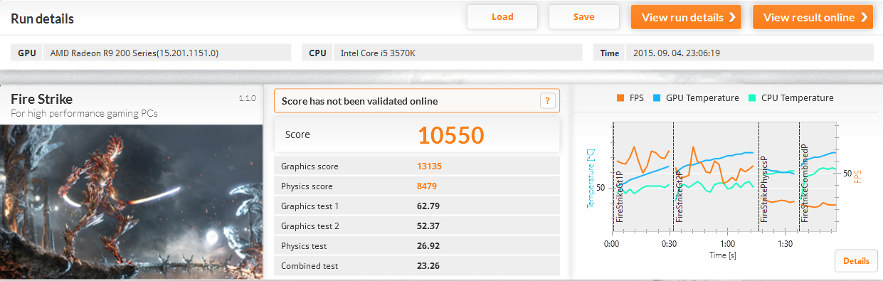Click the Time value 2015. 09. 04. 23:06:19
Image resolution: width=883 pixels, height=281 pixels.
pos(749,53)
